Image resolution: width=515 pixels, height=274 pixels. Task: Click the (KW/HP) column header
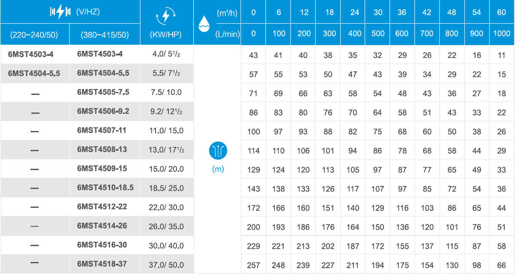[166, 34]
